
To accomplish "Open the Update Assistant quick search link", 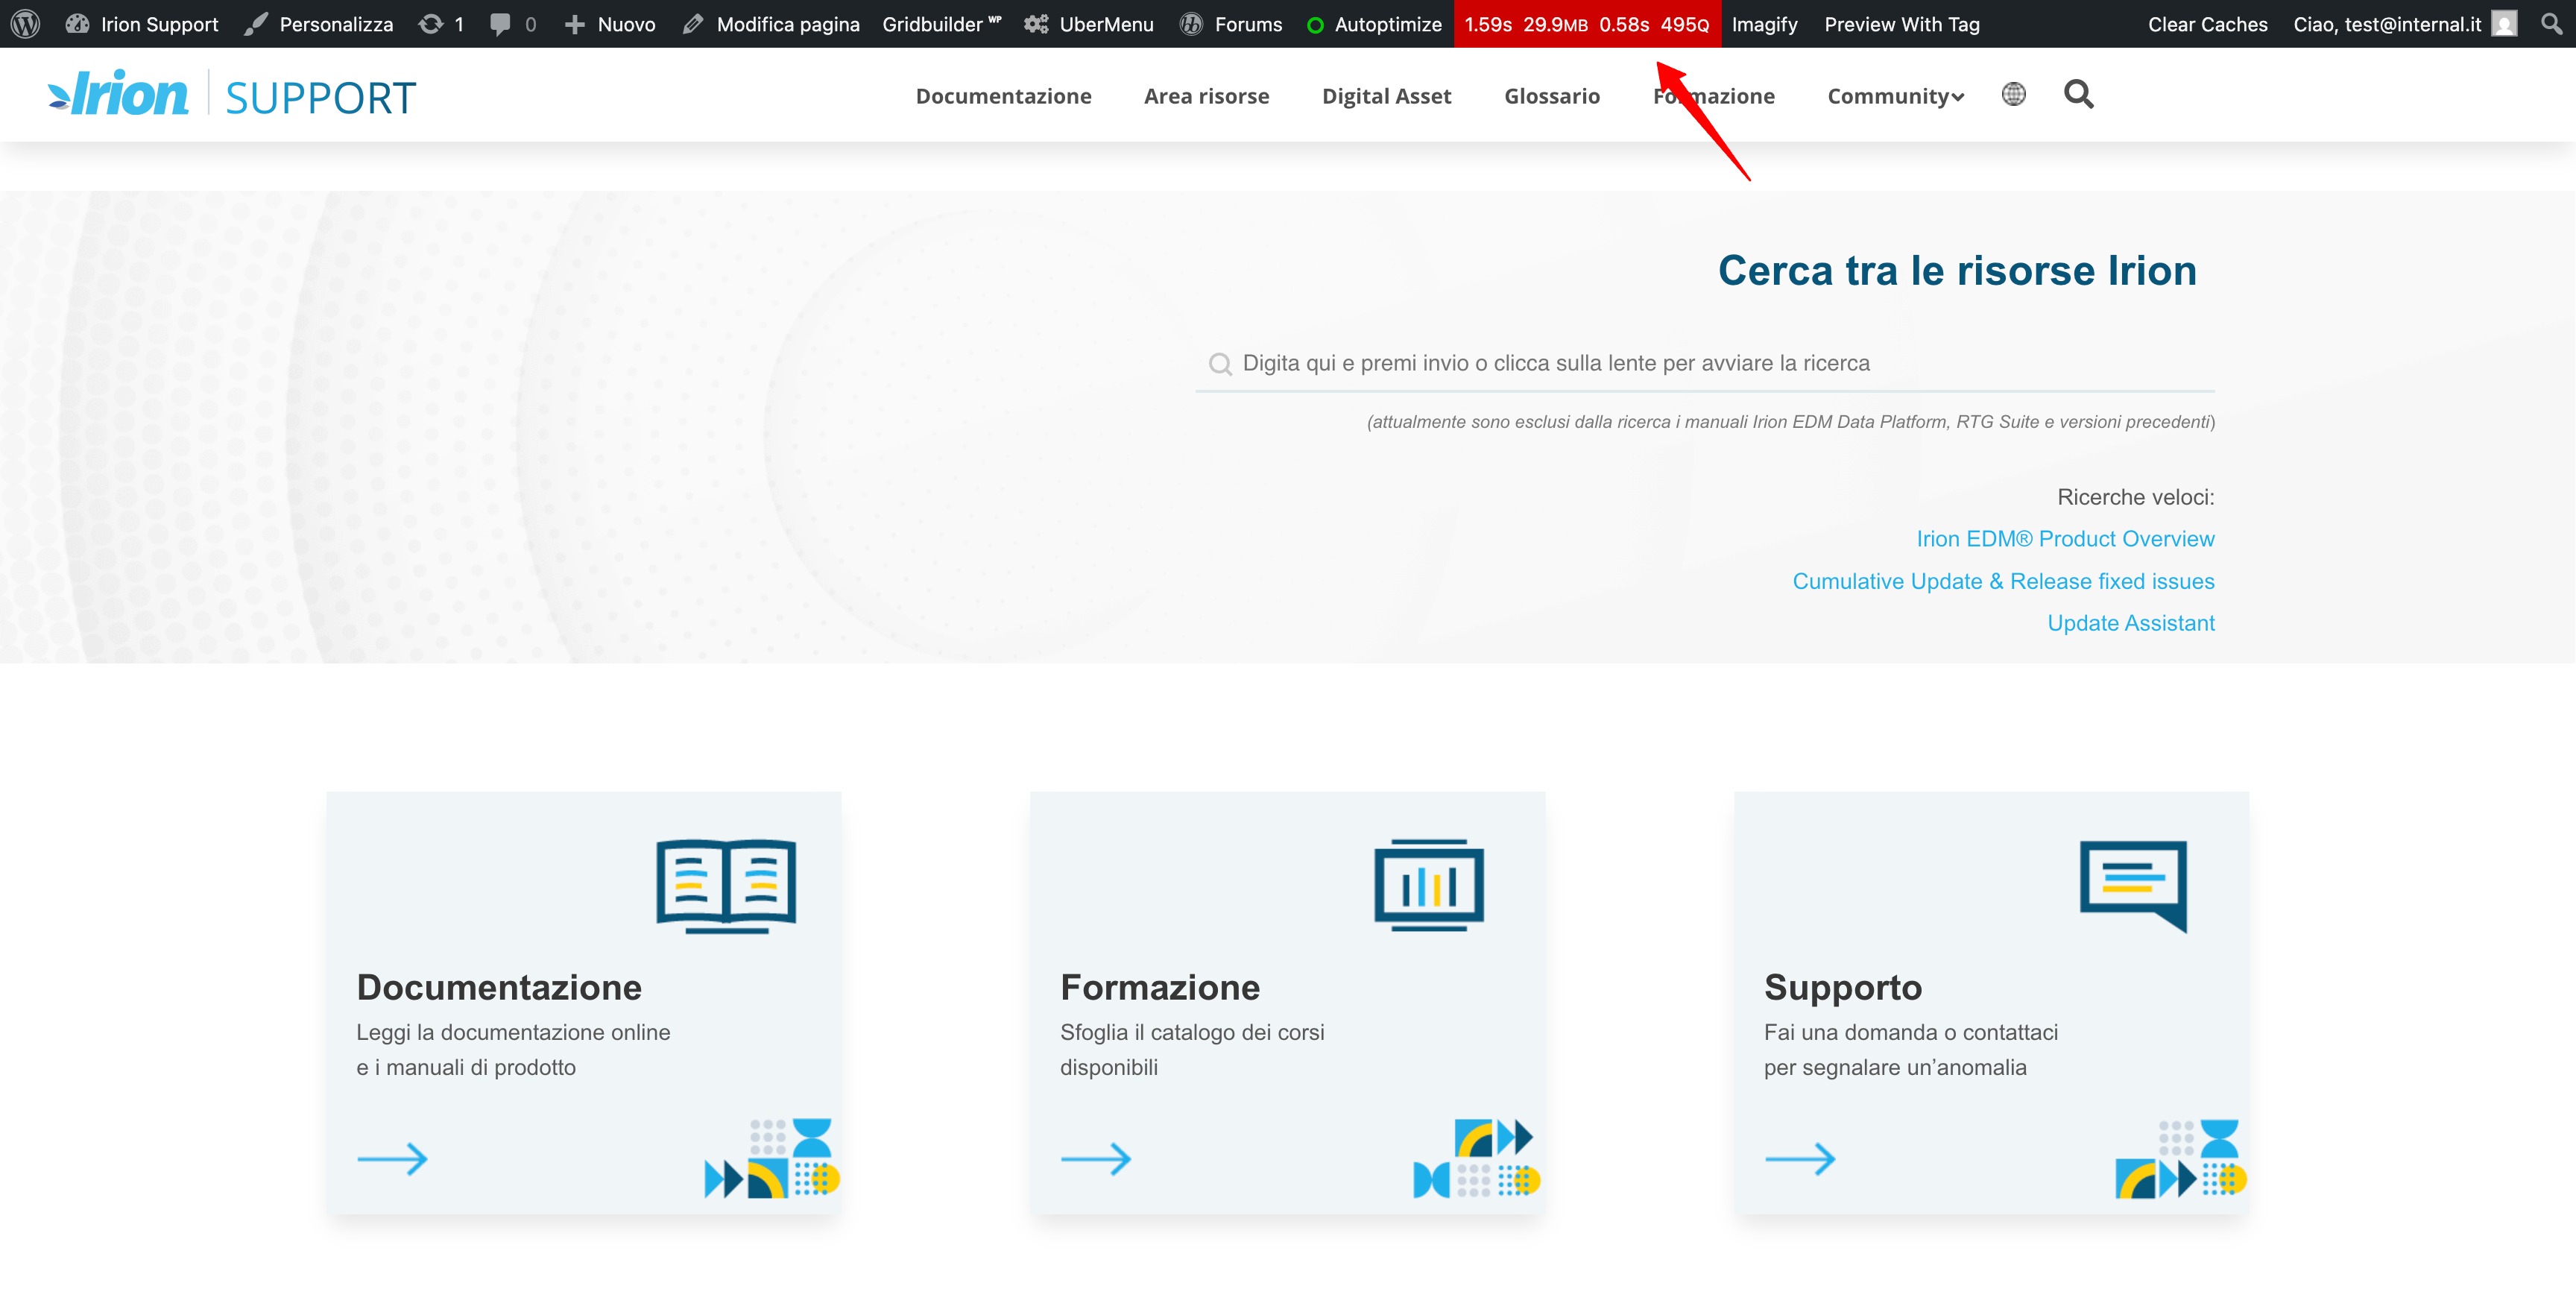I will (x=2130, y=623).
